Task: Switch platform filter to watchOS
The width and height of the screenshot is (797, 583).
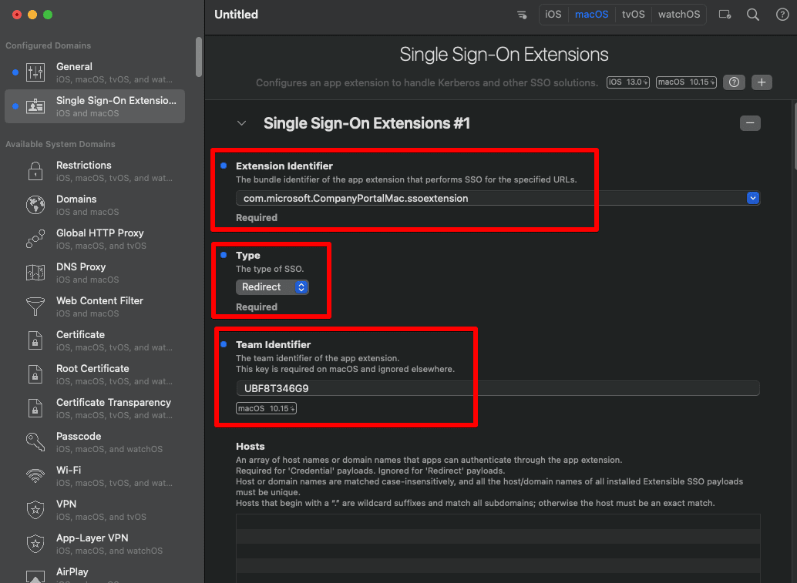Action: [x=679, y=15]
